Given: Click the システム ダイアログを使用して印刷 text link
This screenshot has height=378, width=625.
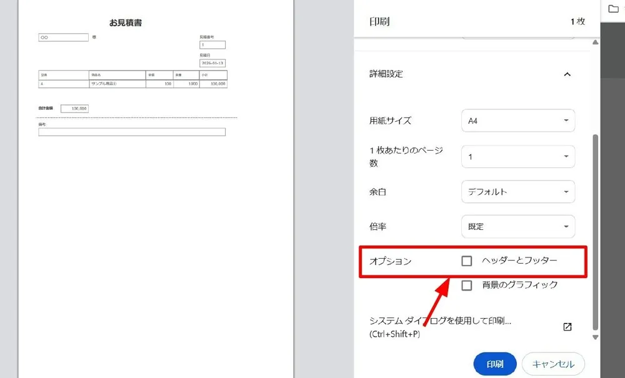Looking at the screenshot, I should click(x=441, y=321).
